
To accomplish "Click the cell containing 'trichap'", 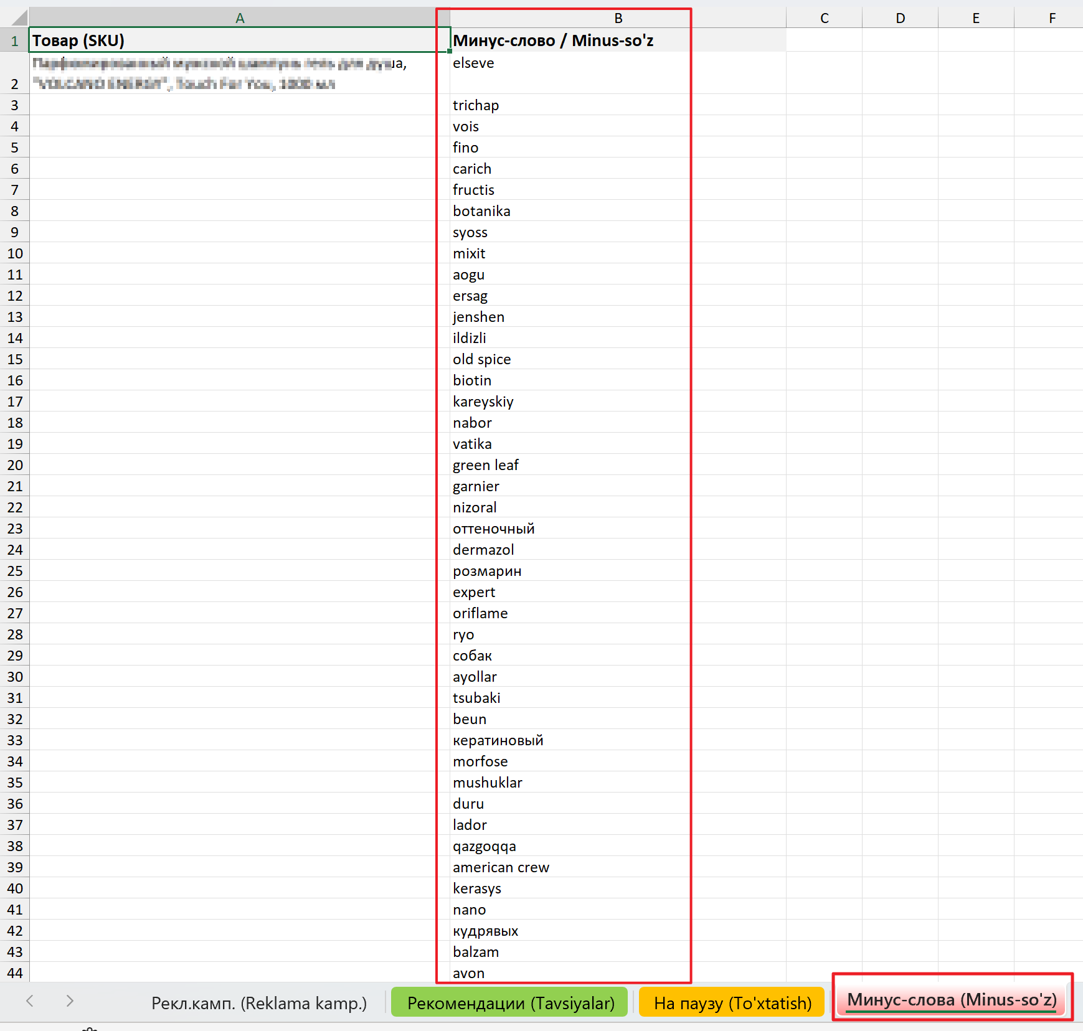I will (x=618, y=105).
